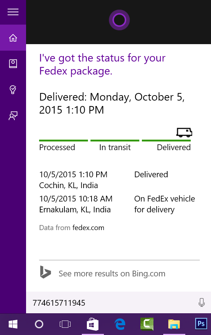Open Microsoft Edge from the taskbar
This screenshot has width=211, height=335.
[120, 324]
